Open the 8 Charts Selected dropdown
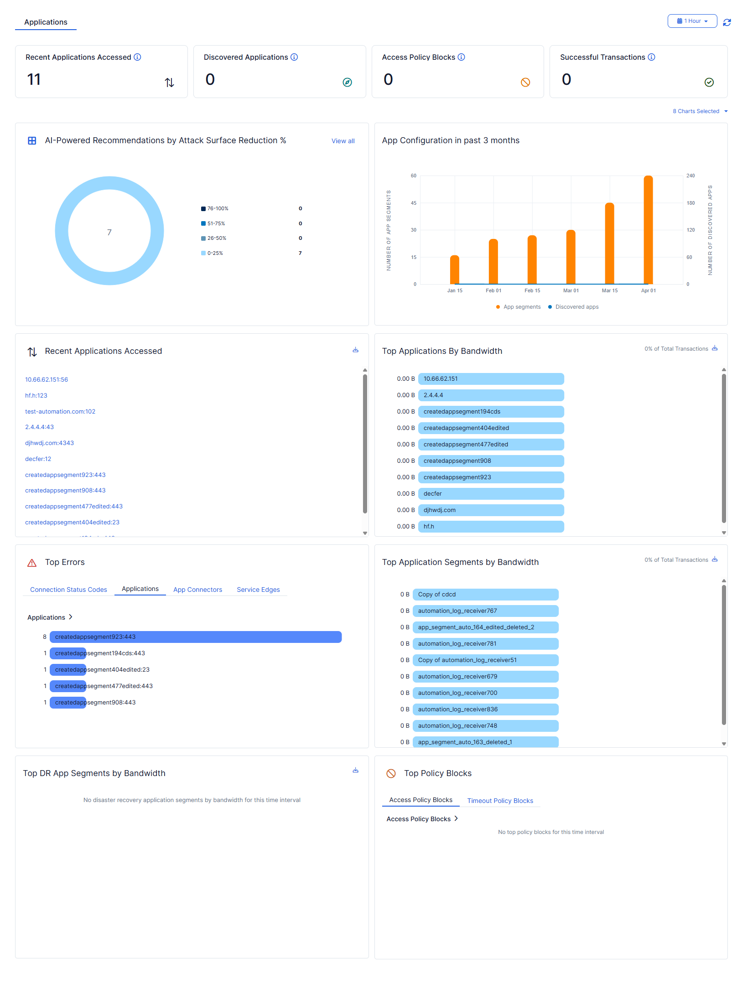737x994 pixels. (700, 111)
